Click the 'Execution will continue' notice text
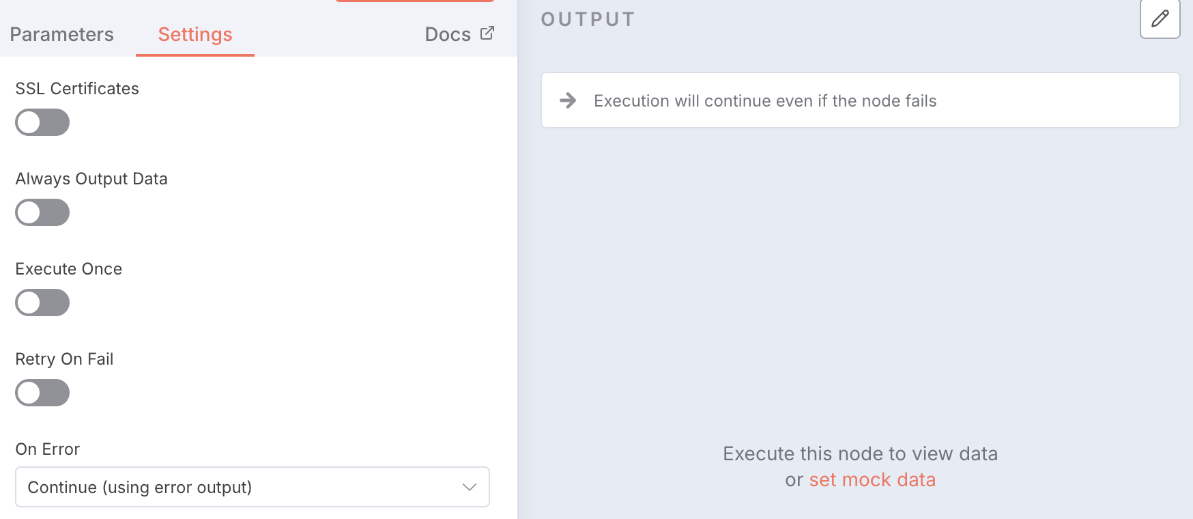The width and height of the screenshot is (1193, 519). pyautogui.click(x=764, y=101)
